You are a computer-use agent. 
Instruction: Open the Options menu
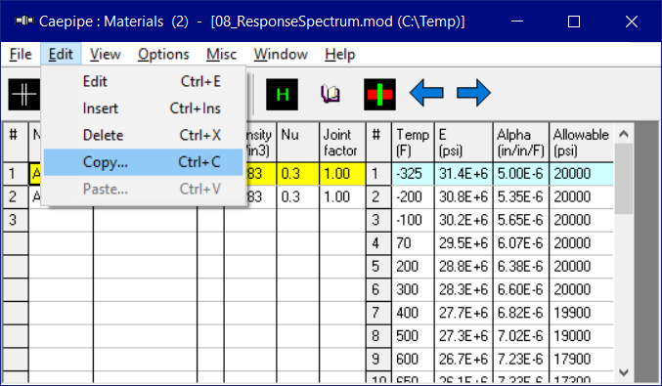163,55
